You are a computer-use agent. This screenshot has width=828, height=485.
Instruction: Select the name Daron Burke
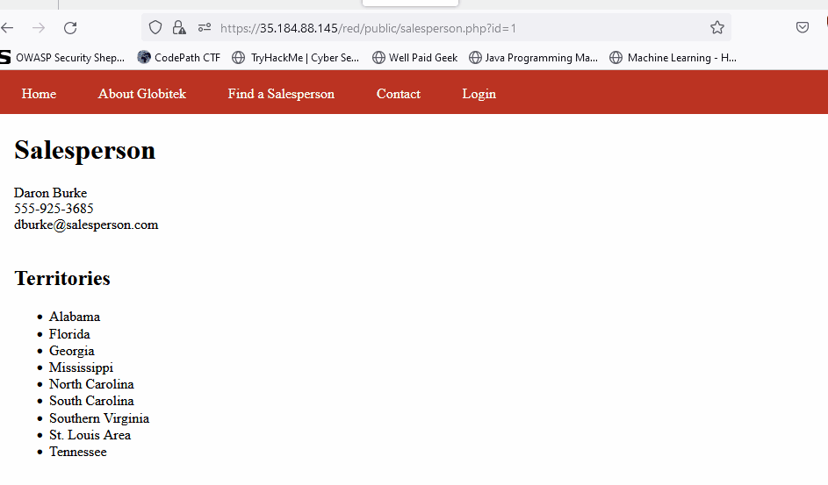pyautogui.click(x=51, y=193)
